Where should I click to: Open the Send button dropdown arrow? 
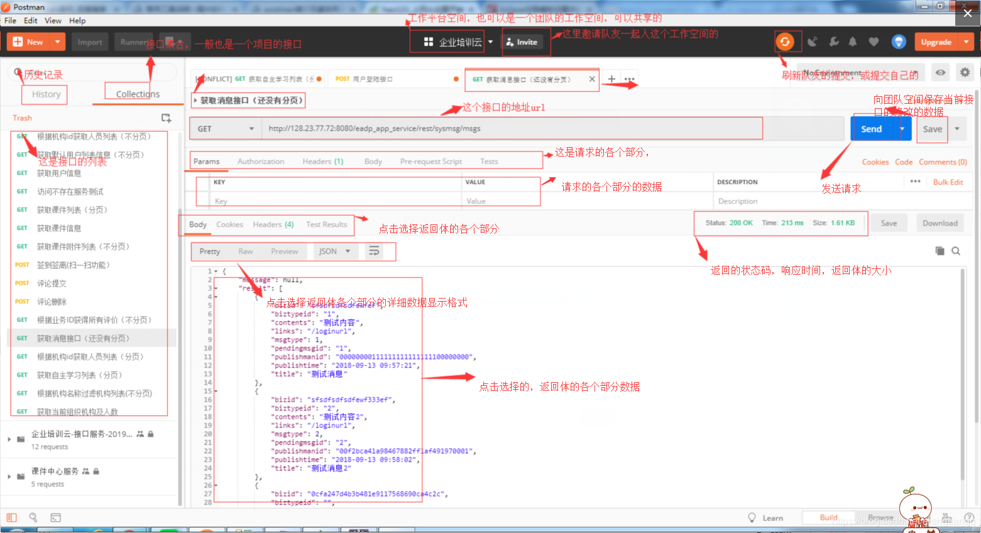point(902,129)
